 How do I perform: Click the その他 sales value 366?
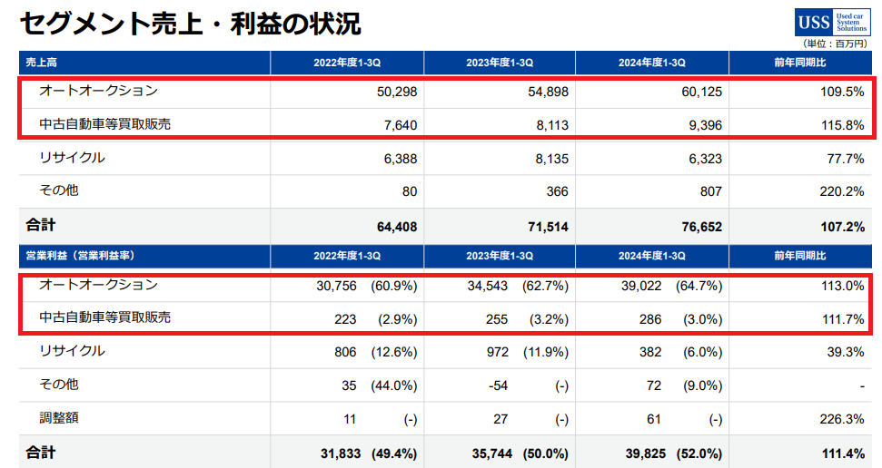click(557, 191)
